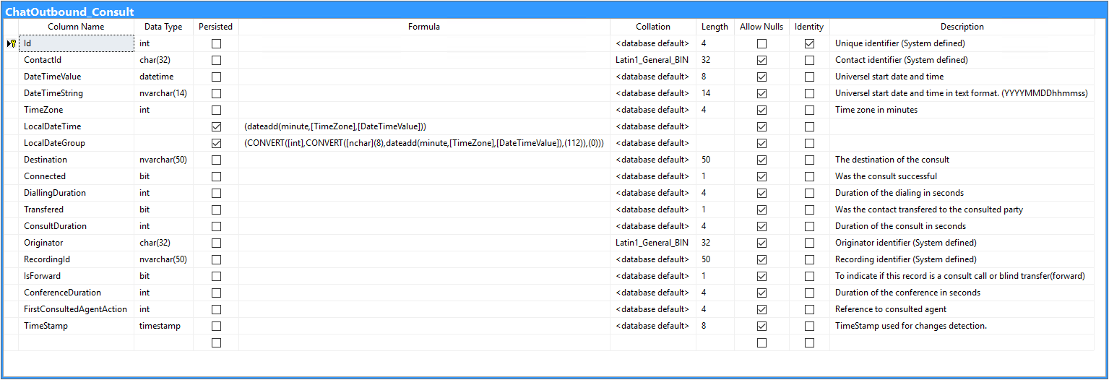Toggle Identity checkbox for Originator row

pyautogui.click(x=809, y=243)
